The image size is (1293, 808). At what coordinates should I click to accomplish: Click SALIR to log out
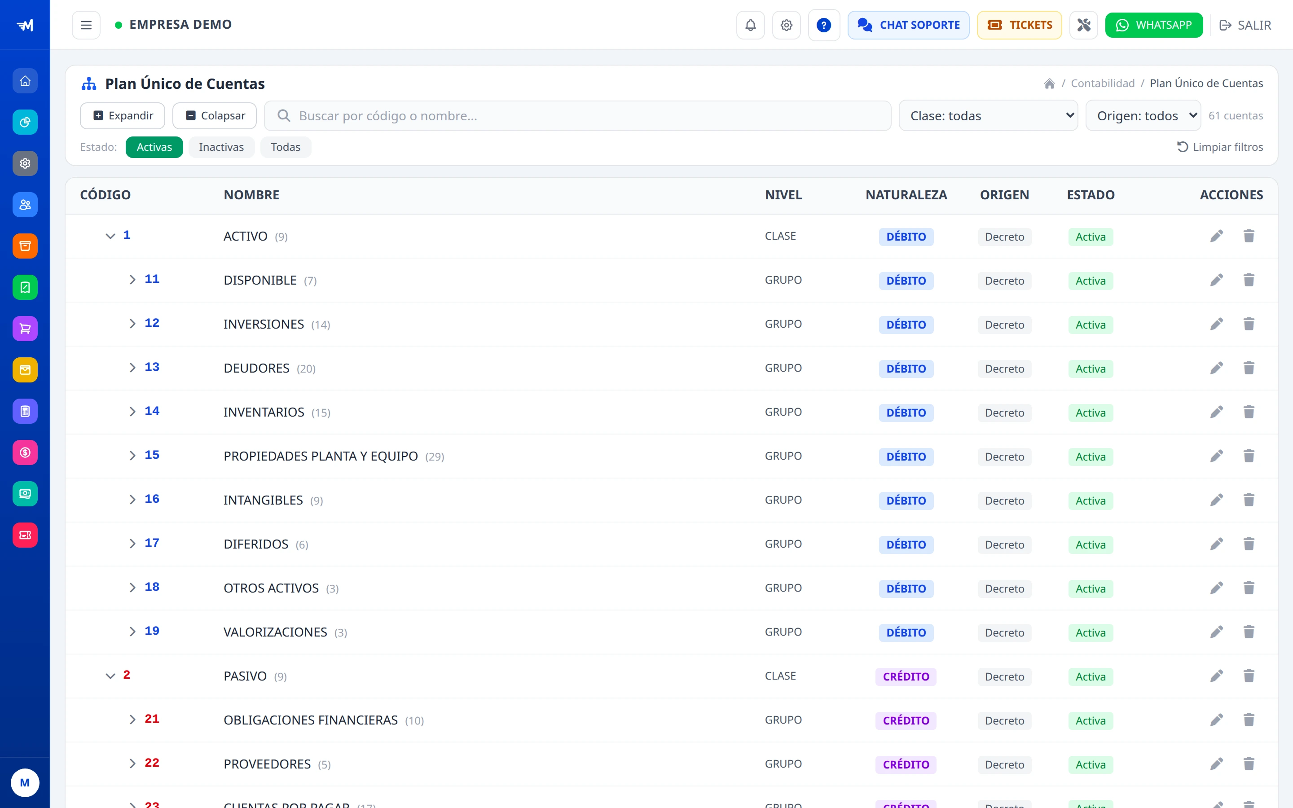point(1245,25)
